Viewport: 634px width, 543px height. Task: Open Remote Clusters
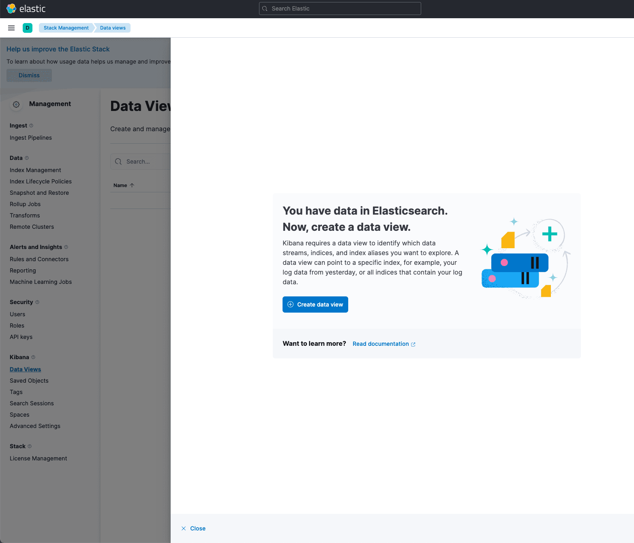click(x=32, y=227)
